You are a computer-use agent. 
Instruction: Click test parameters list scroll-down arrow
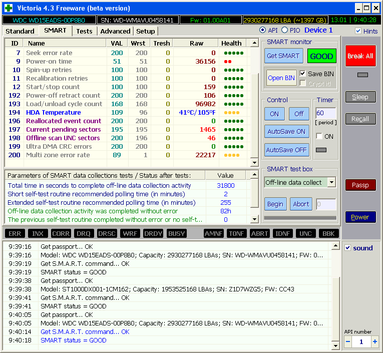tap(254, 219)
